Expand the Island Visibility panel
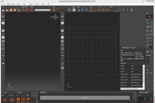155x103 pixels. tap(37, 92)
